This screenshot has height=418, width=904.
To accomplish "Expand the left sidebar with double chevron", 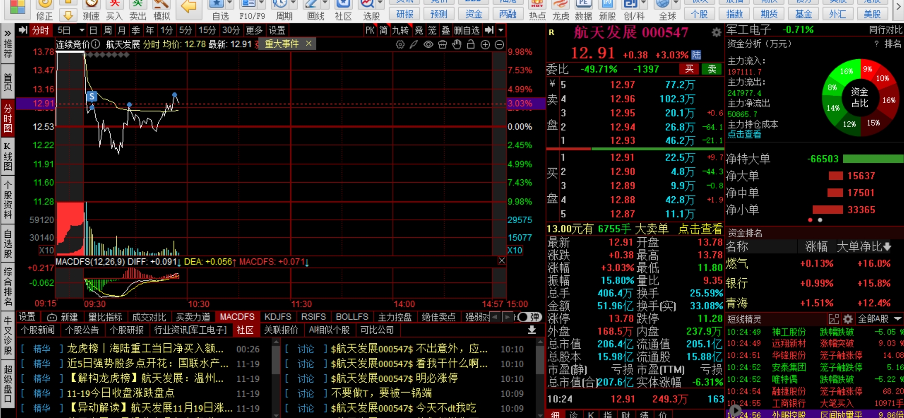I will click(x=8, y=33).
